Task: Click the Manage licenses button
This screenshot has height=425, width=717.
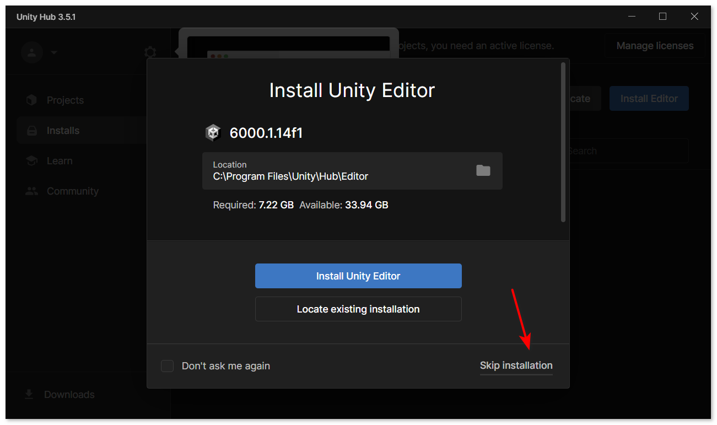Action: pyautogui.click(x=655, y=46)
